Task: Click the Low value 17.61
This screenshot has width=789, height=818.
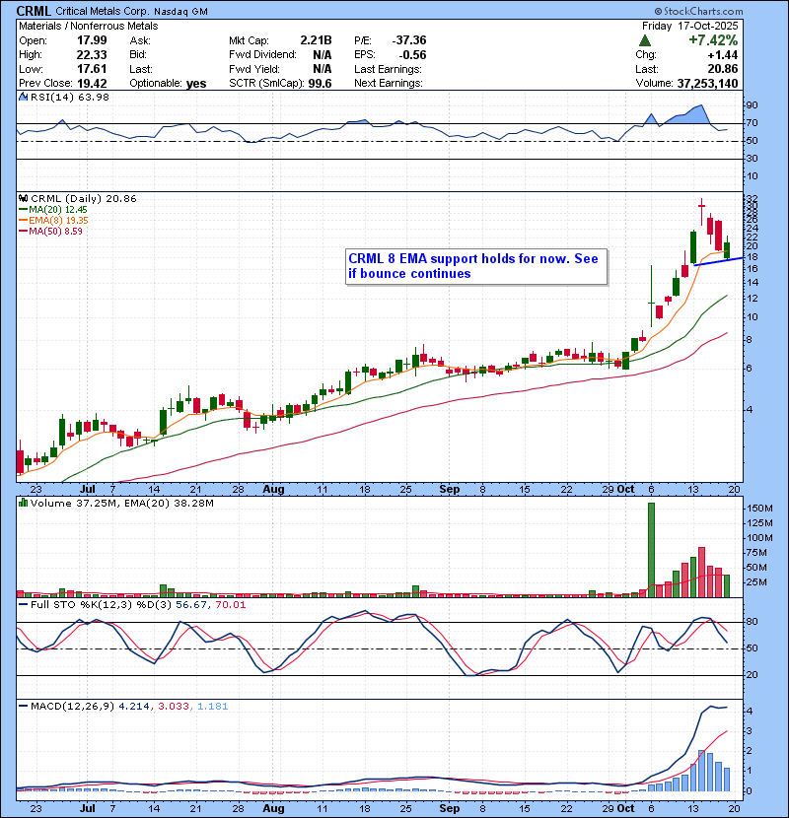Action: 92,69
